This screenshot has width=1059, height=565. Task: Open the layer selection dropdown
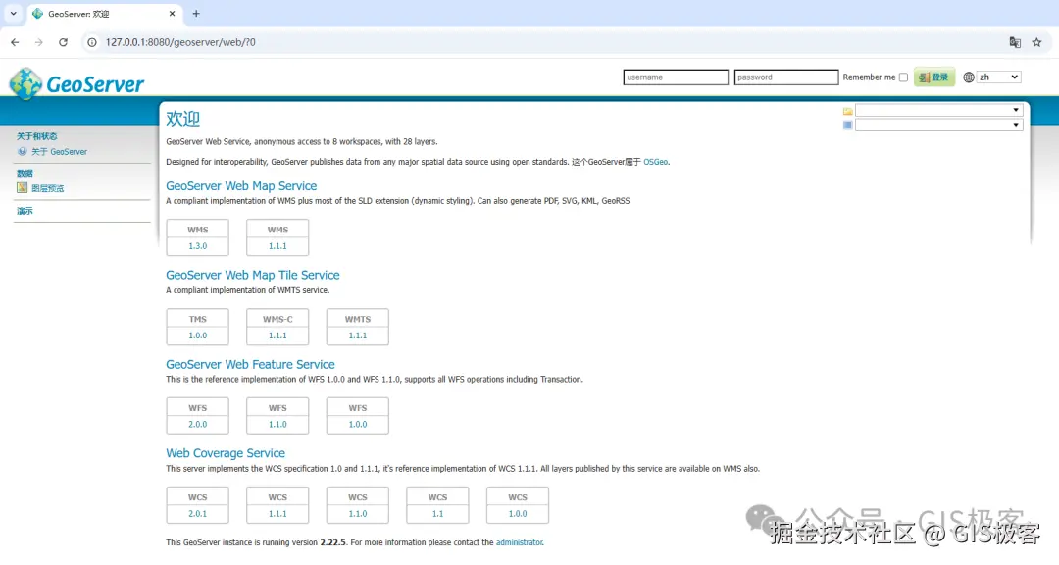click(x=938, y=125)
